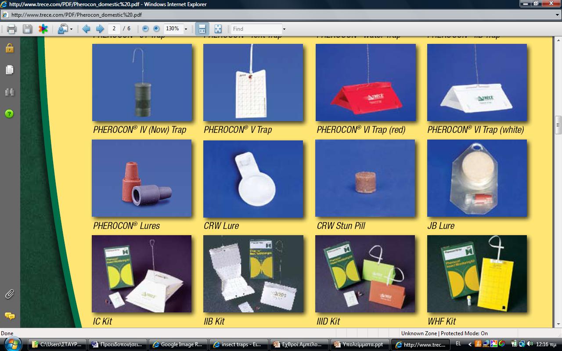Click the 'IC Kit' caption text

point(102,322)
